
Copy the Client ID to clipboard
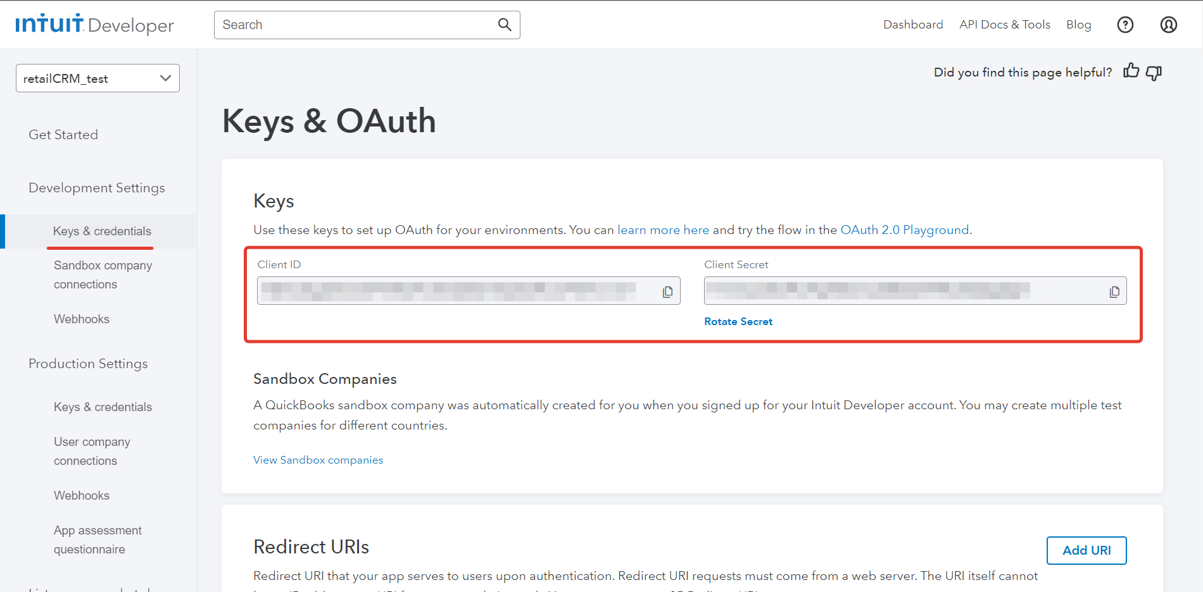click(x=667, y=292)
